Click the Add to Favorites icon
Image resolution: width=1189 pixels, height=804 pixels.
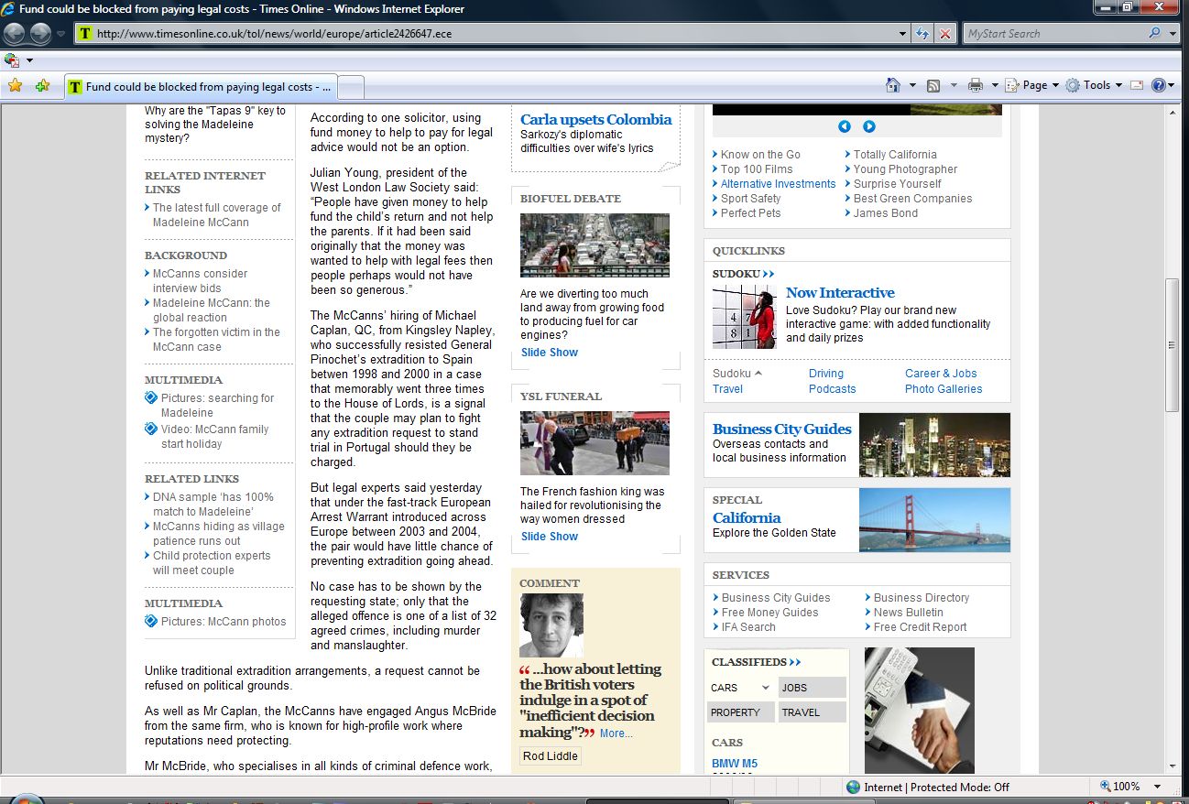pos(42,86)
